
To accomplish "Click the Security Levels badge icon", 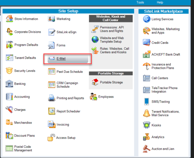I will 9,71.
